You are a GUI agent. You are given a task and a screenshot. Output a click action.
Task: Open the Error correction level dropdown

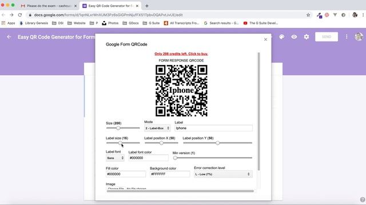(x=223, y=174)
